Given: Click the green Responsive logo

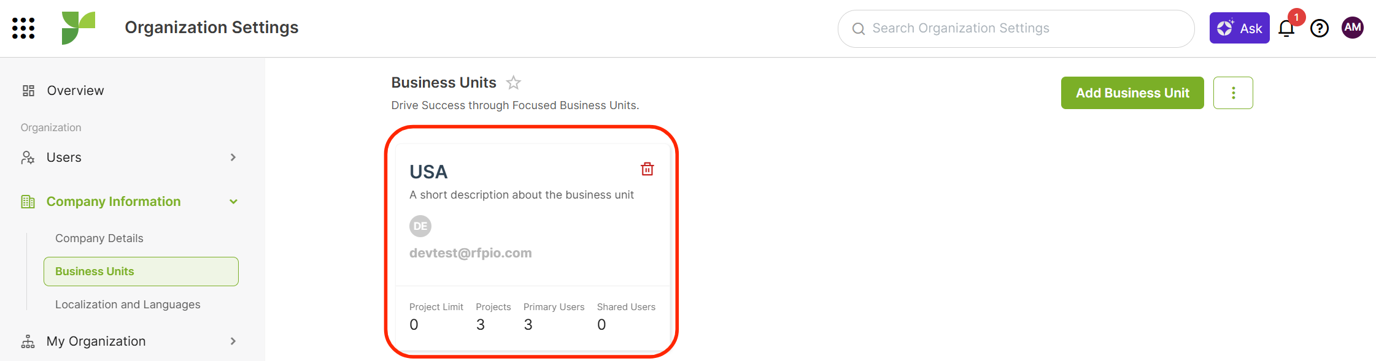Looking at the screenshot, I should pos(79,28).
